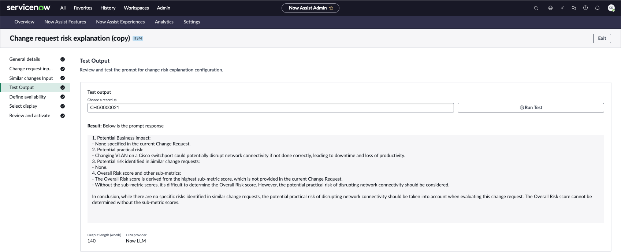Open the help question mark icon

(585, 8)
